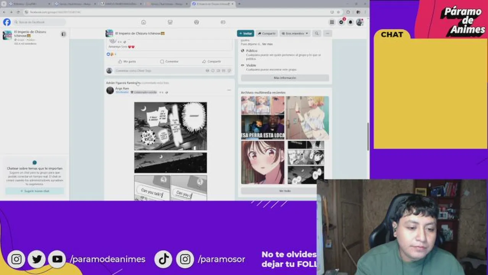This screenshot has height=275, width=488.
Task: Click the Más información button
Action: click(285, 78)
